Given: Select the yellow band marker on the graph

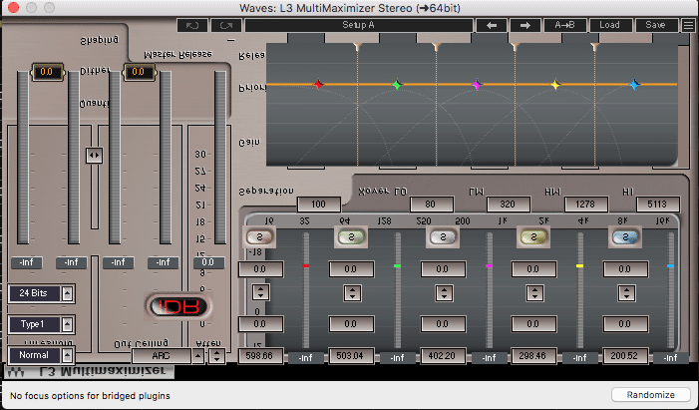Looking at the screenshot, I should pyautogui.click(x=555, y=84).
